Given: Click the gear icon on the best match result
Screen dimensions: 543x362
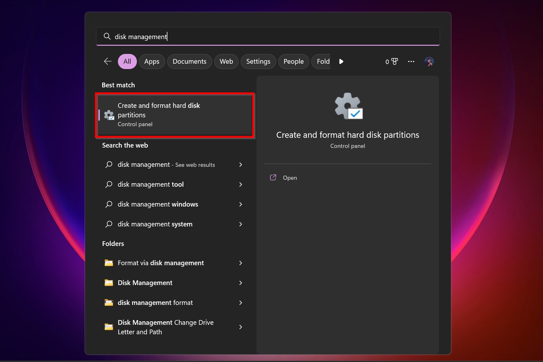Looking at the screenshot, I should coord(109,115).
